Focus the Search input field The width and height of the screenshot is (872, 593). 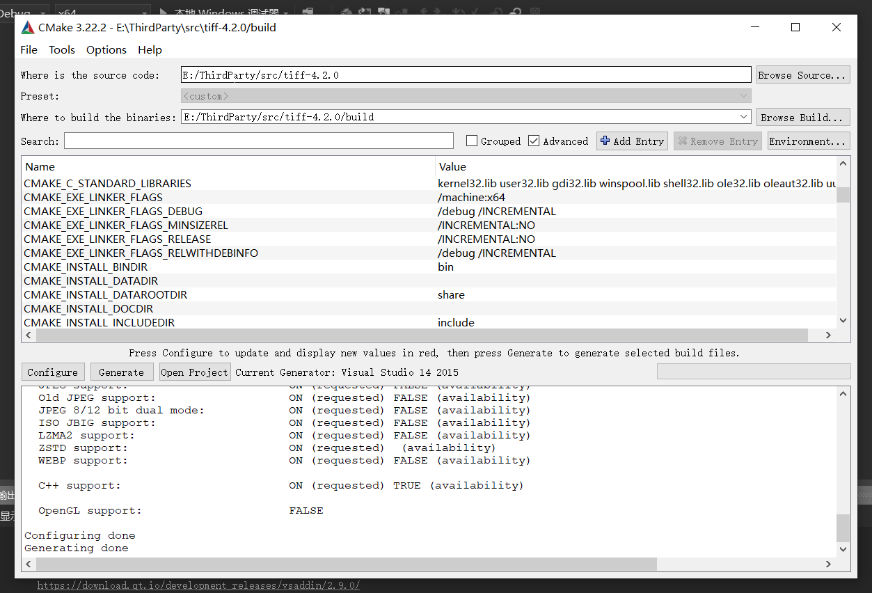(259, 141)
